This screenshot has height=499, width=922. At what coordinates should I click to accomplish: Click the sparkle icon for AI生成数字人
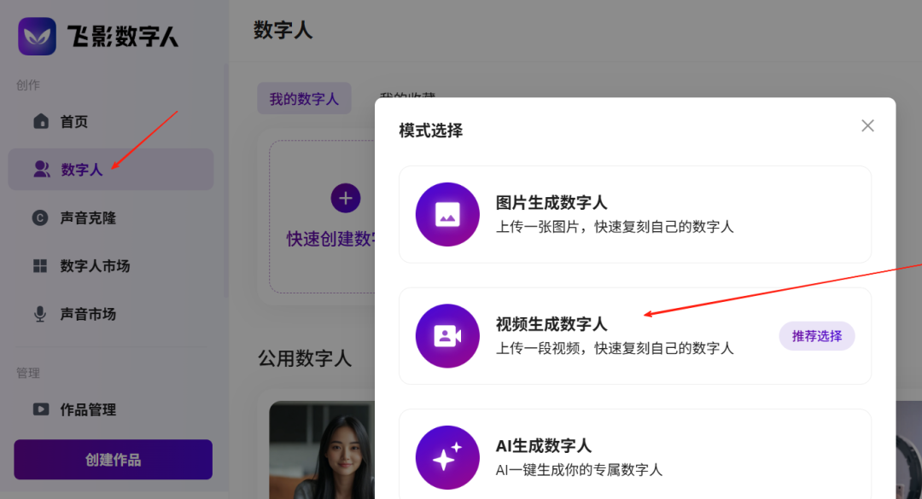point(447,457)
